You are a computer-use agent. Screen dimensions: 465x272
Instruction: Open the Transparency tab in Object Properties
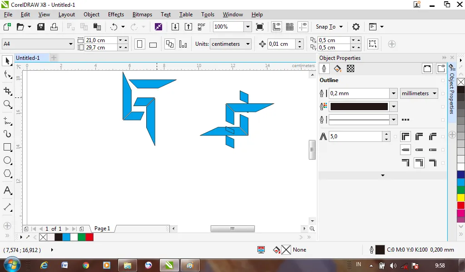point(351,68)
